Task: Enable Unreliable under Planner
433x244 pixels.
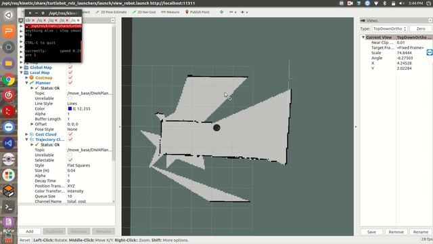Action: [70, 98]
